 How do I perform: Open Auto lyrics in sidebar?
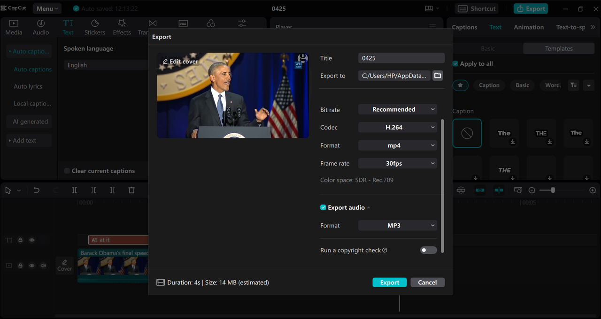coord(28,86)
